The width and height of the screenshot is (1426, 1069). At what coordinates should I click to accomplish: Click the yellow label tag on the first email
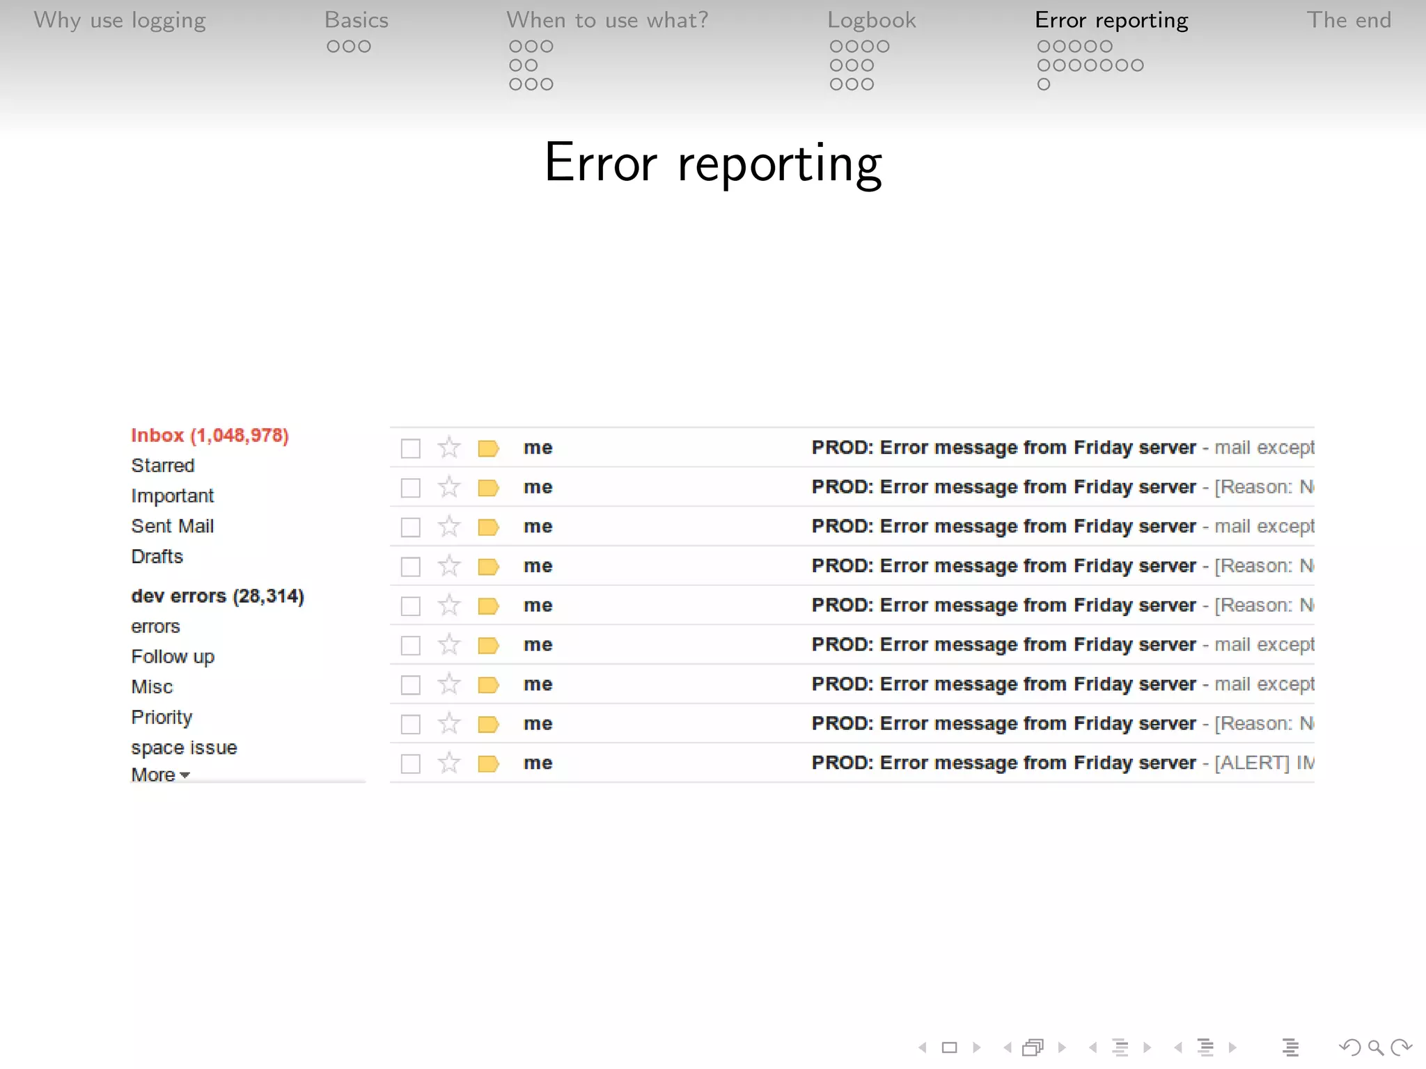click(x=489, y=448)
